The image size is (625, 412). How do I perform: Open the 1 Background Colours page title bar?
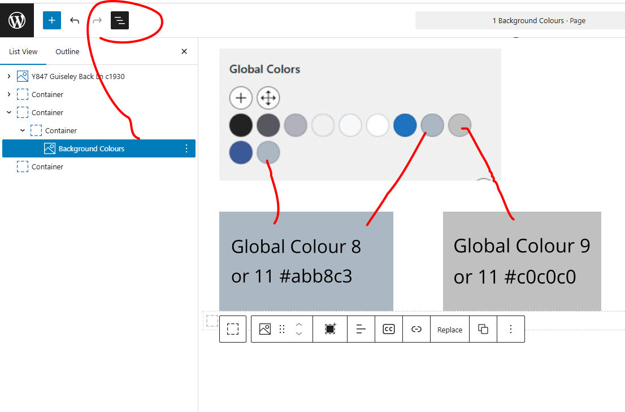tap(520, 20)
